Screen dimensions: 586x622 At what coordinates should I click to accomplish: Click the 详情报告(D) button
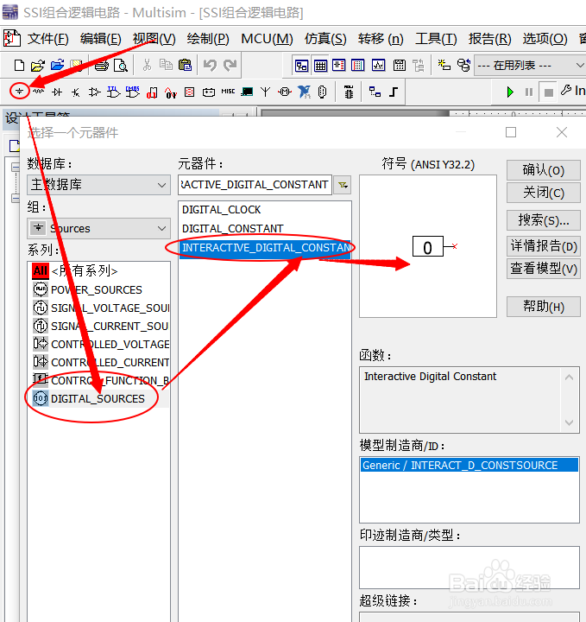543,246
